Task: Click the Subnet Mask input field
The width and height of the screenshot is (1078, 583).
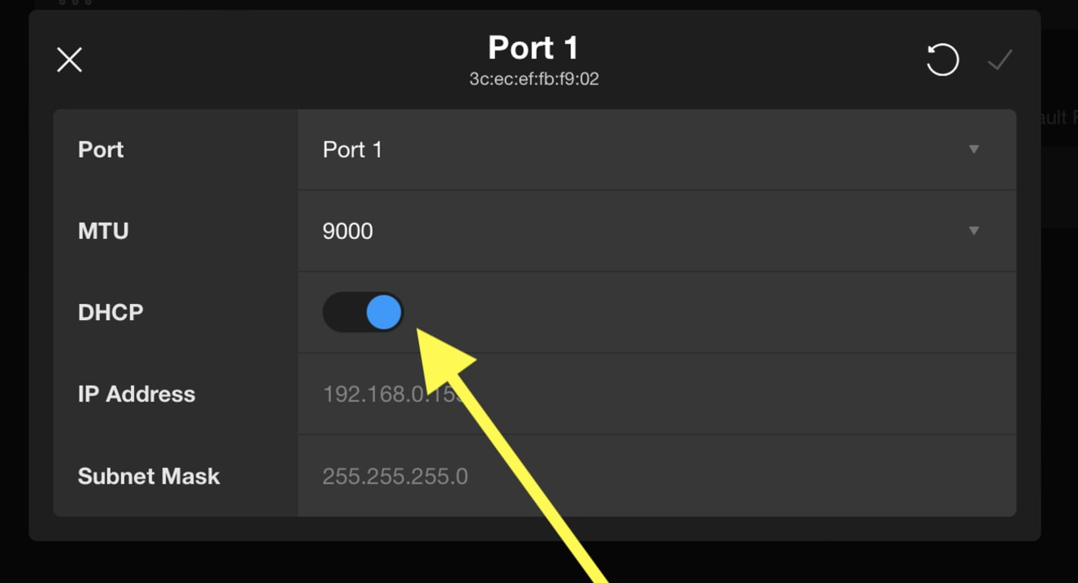Action: [654, 476]
